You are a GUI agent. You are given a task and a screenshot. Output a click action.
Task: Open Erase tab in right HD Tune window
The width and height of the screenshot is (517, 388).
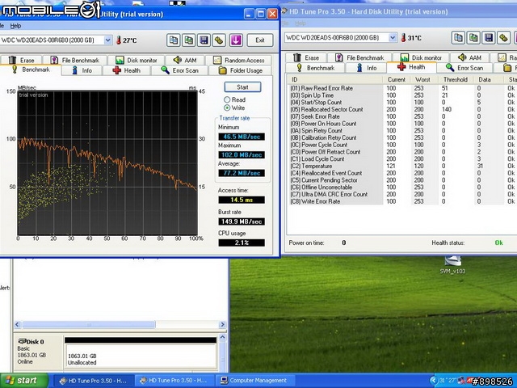306,57
